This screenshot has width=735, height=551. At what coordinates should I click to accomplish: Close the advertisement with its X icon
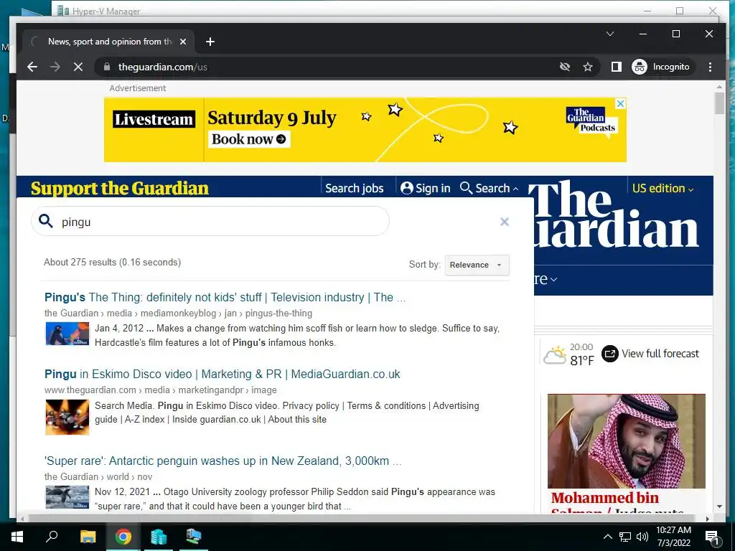pyautogui.click(x=620, y=103)
